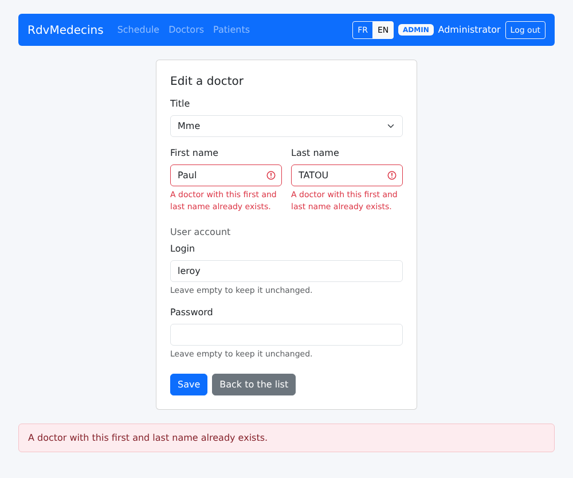
Task: Click the RdvMedecins brand link
Action: (65, 30)
